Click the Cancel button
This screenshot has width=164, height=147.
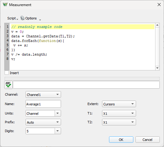coord(148,140)
